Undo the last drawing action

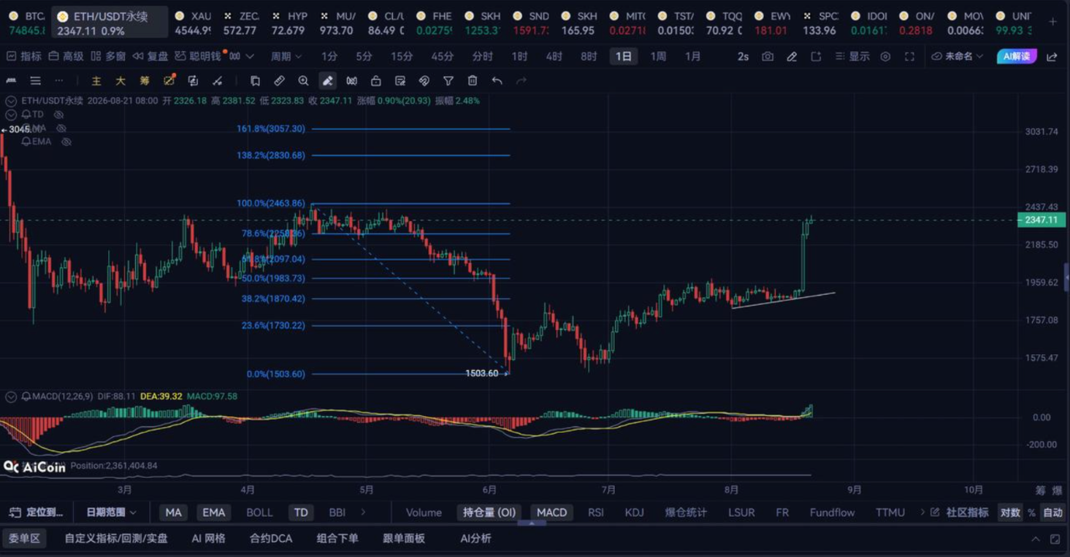click(x=497, y=81)
